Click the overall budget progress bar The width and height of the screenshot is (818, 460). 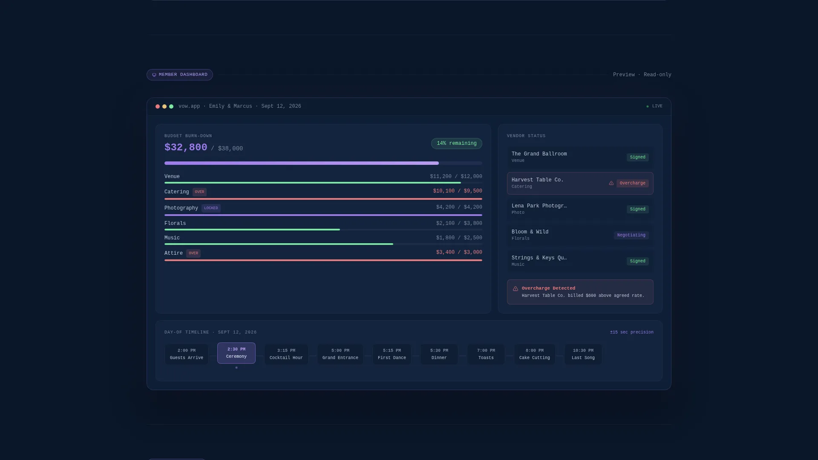[323, 163]
